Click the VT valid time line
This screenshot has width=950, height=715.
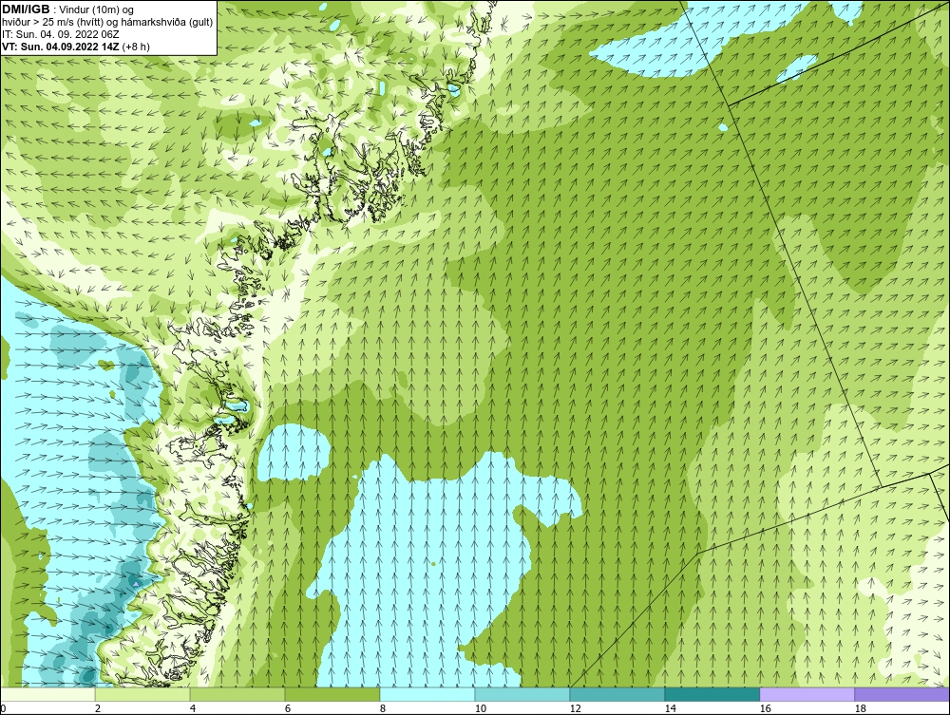click(76, 46)
